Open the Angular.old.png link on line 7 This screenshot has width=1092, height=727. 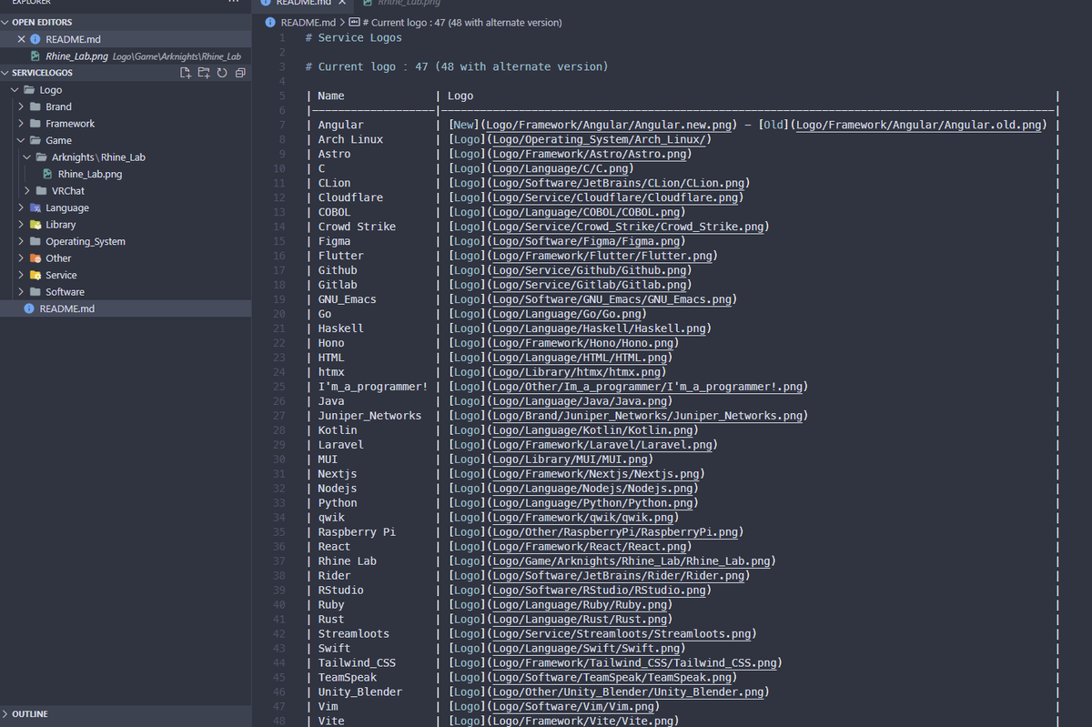[x=919, y=125]
